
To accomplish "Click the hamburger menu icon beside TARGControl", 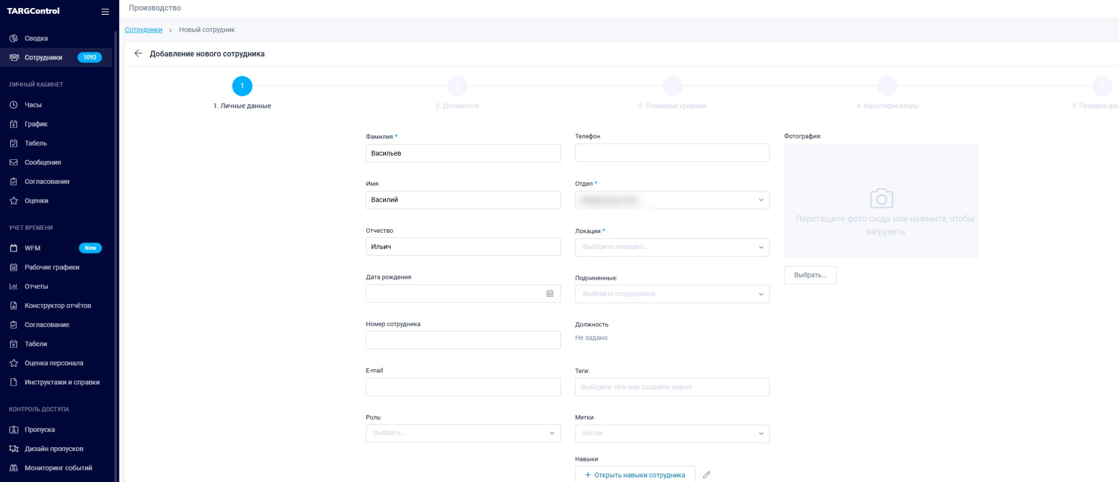I will pyautogui.click(x=105, y=11).
